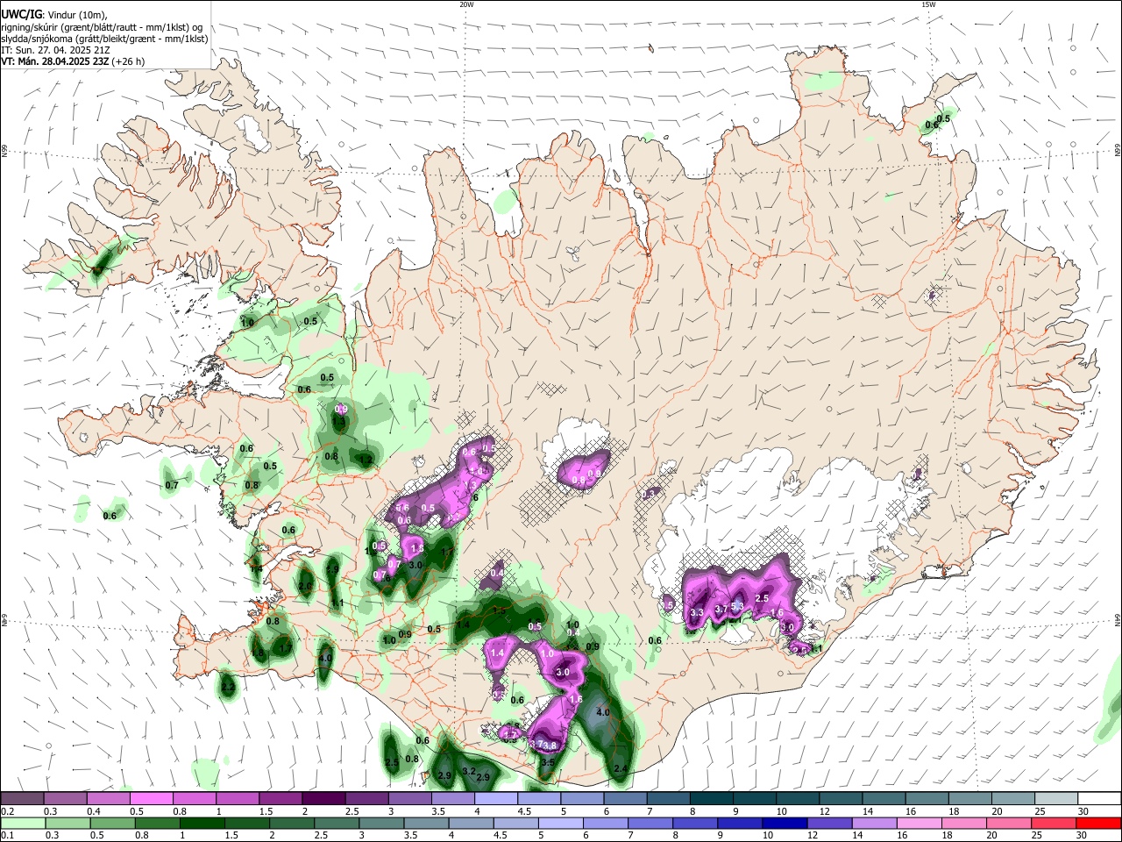1122x842 pixels.
Task: Click the "3.8" value in the south
Action: tap(550, 746)
